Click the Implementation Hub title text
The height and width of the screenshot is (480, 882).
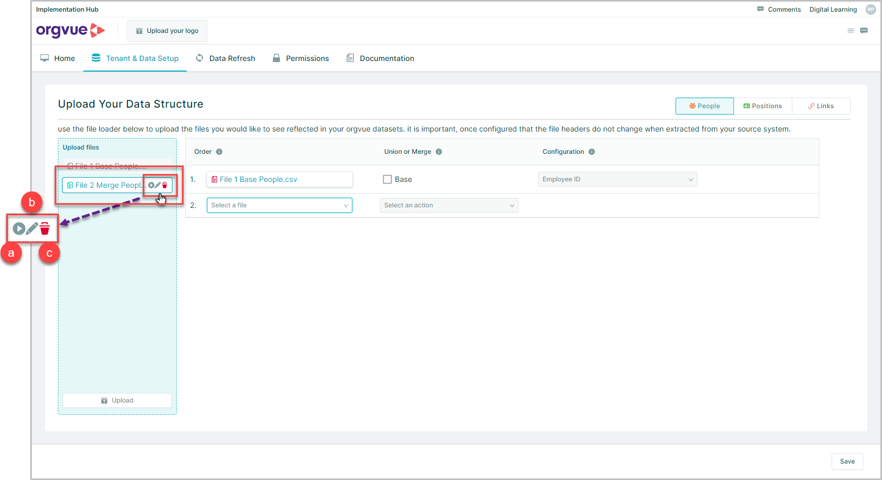[67, 10]
